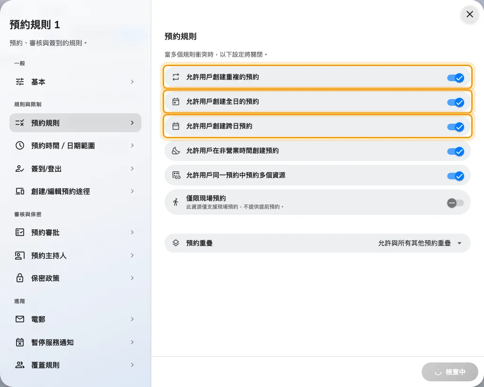The height and width of the screenshot is (387, 484).
Task: Click the chevron beside 保密政策
Action: point(132,278)
